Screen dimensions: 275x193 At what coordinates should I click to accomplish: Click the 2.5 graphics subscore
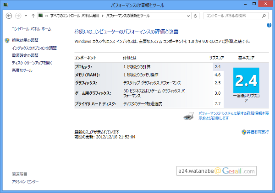pyautogui.click(x=217, y=83)
